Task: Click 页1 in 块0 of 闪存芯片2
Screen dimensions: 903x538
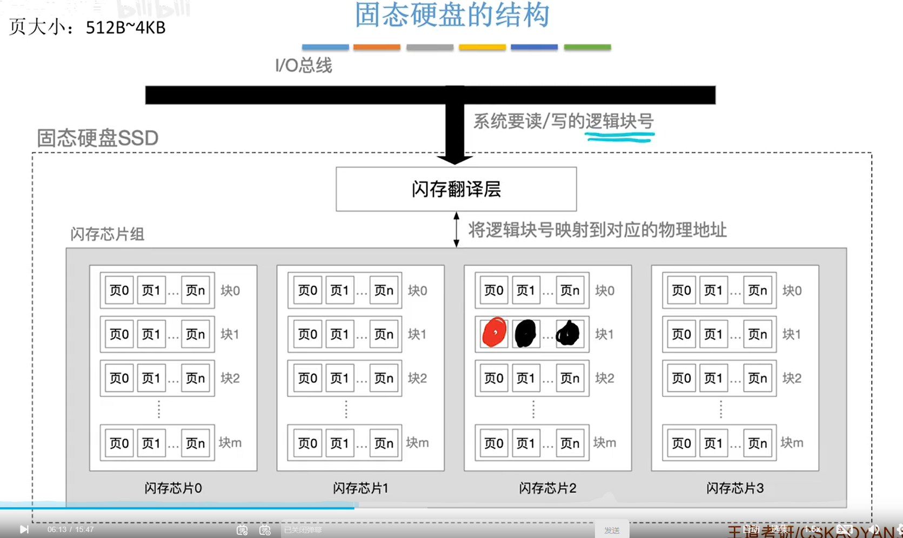Action: point(525,291)
